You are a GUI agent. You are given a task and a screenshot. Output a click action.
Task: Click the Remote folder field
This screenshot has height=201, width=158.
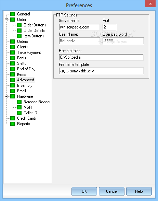101,57
